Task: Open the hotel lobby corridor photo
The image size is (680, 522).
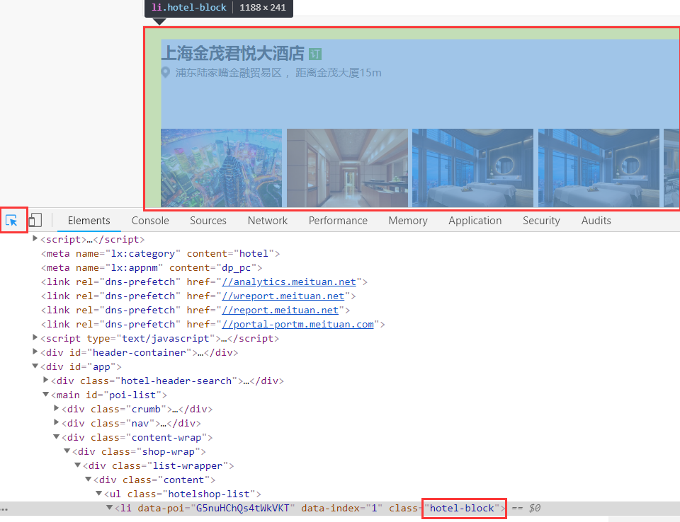Action: point(347,168)
